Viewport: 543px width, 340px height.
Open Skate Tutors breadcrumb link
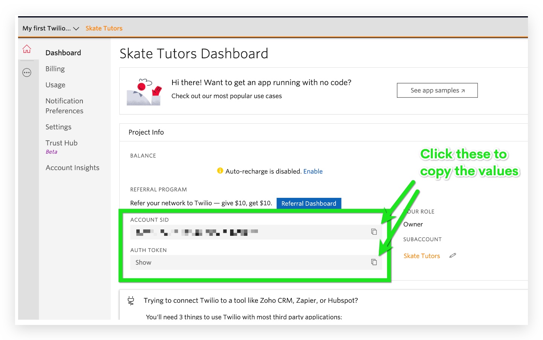104,28
